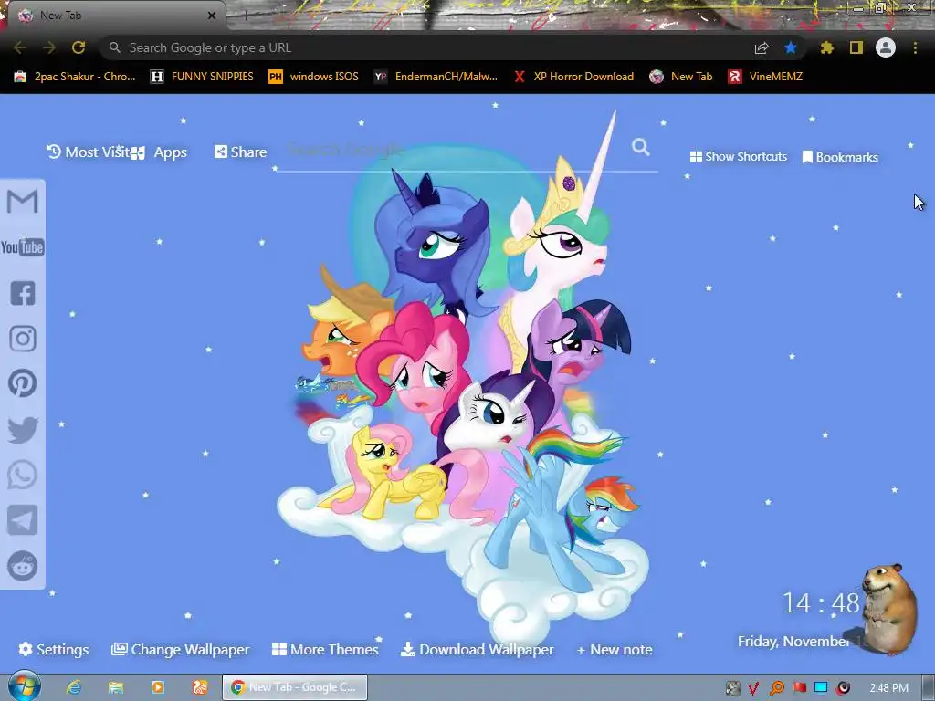Go back with the browser back arrow

pyautogui.click(x=20, y=47)
